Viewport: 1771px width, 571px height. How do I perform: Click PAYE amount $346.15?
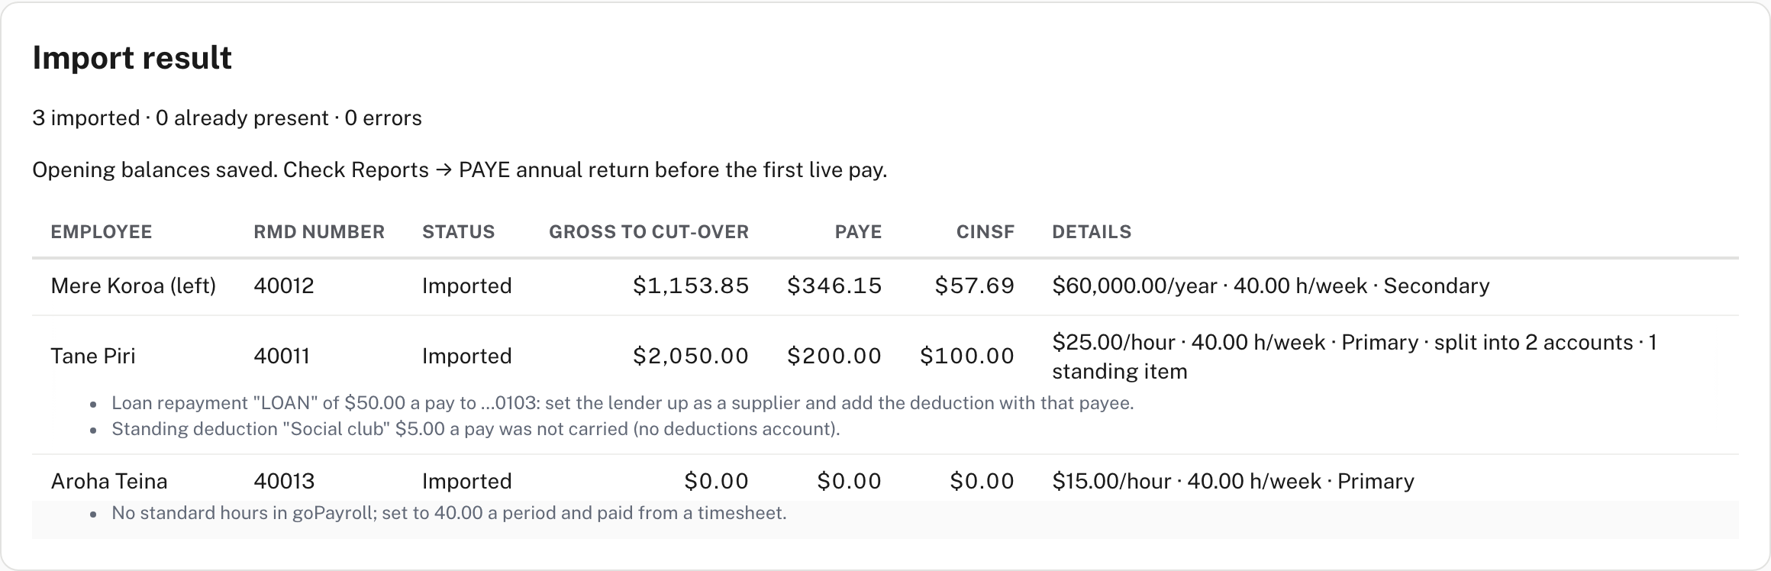(x=834, y=286)
